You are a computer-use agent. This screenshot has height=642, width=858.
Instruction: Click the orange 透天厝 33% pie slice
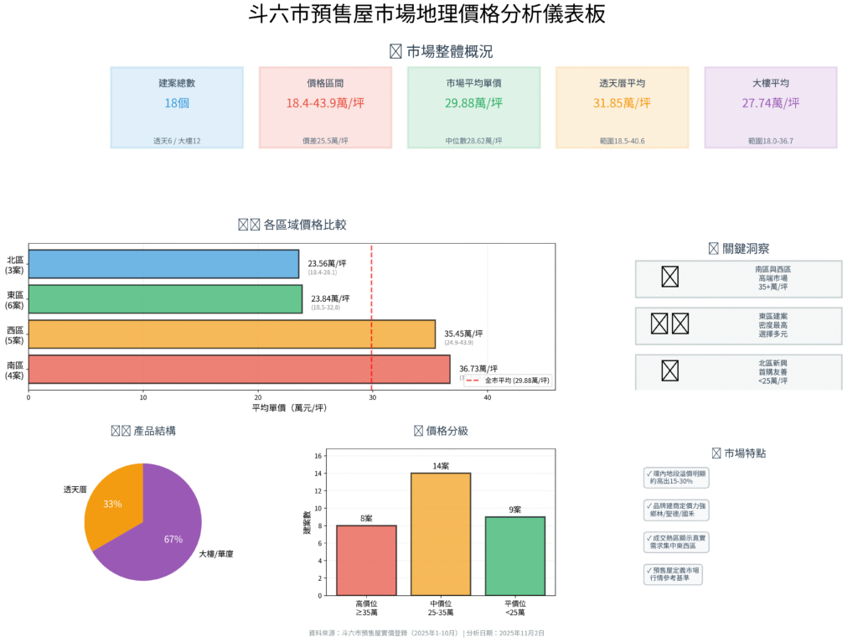[x=114, y=503]
